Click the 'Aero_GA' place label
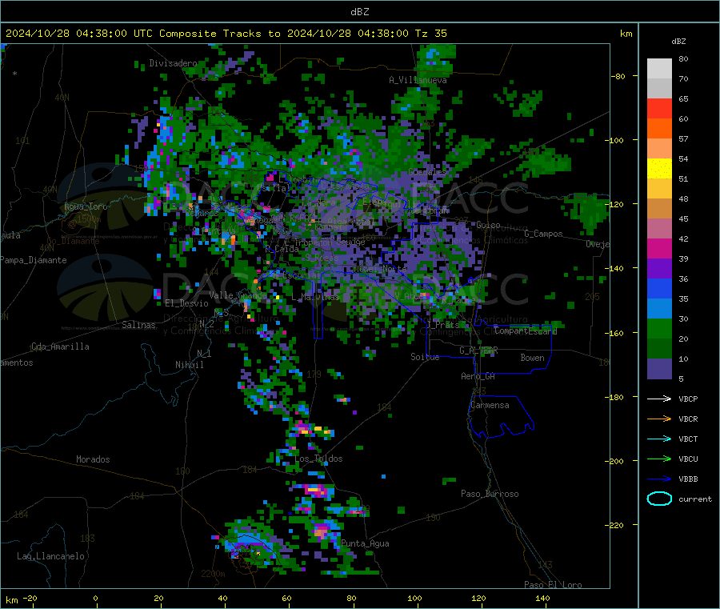 pyautogui.click(x=478, y=377)
